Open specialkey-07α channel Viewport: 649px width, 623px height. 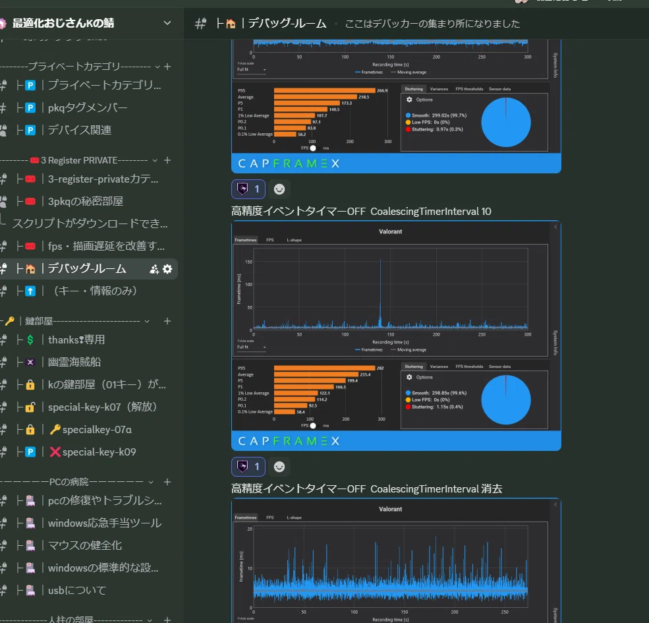[x=88, y=430]
